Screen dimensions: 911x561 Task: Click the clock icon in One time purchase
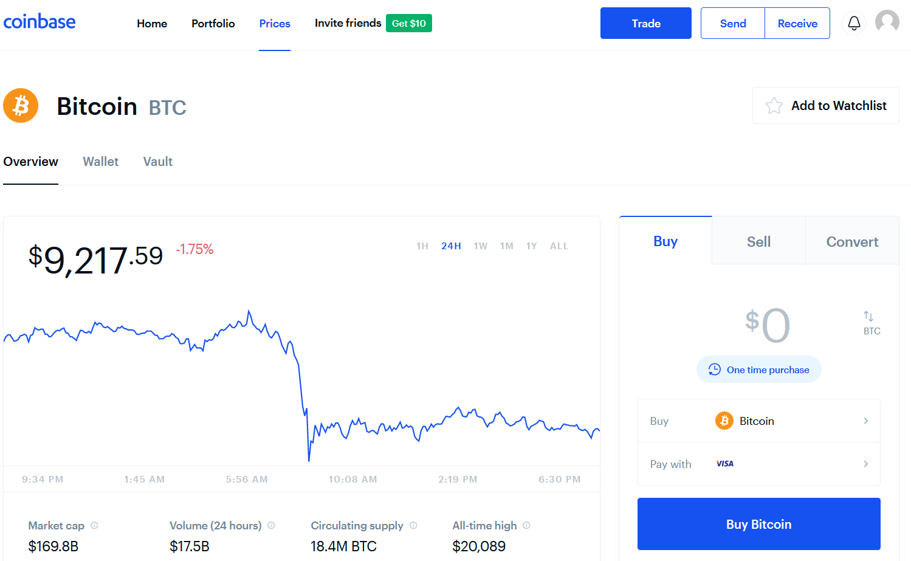(715, 370)
